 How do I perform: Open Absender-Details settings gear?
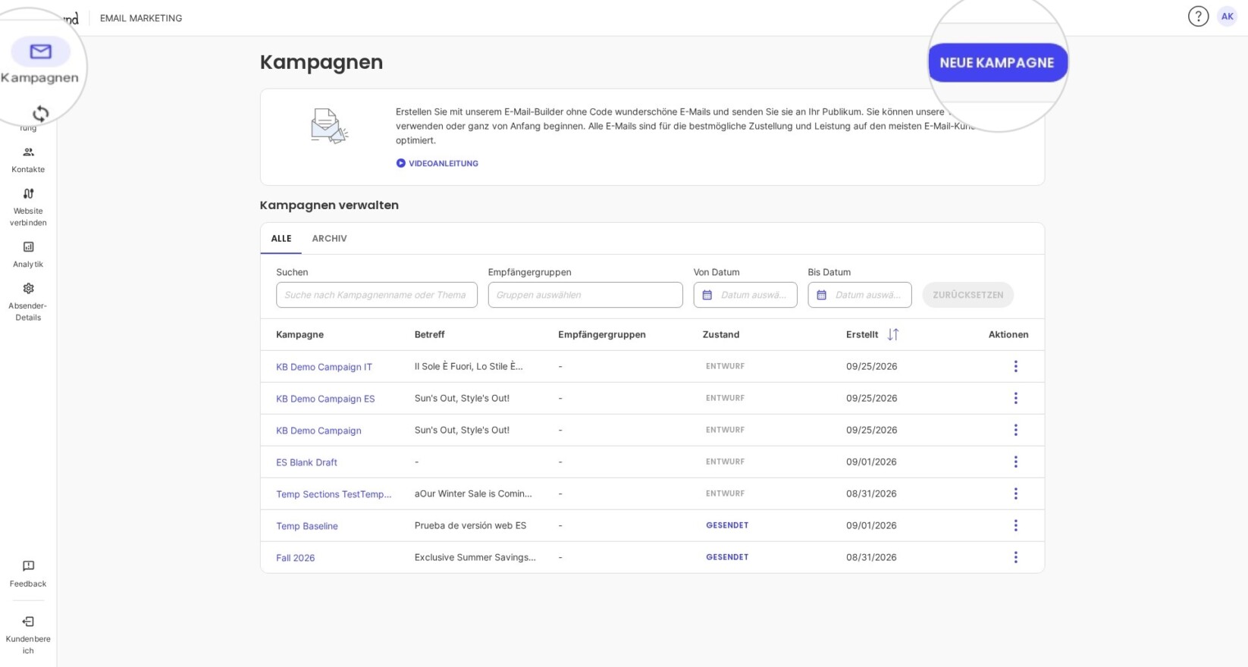click(x=28, y=289)
